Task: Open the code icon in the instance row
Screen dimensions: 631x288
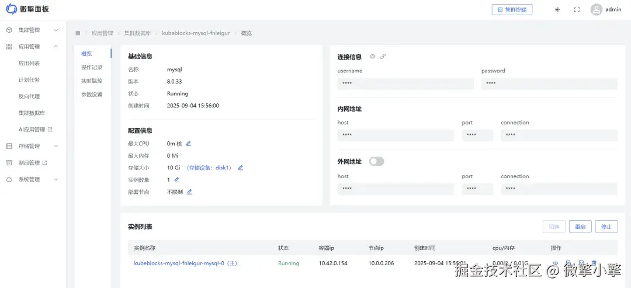Action: [556, 263]
